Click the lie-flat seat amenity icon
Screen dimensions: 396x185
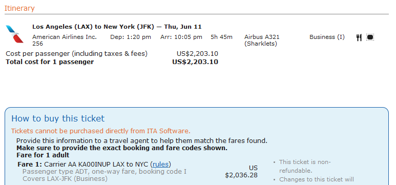coord(370,37)
